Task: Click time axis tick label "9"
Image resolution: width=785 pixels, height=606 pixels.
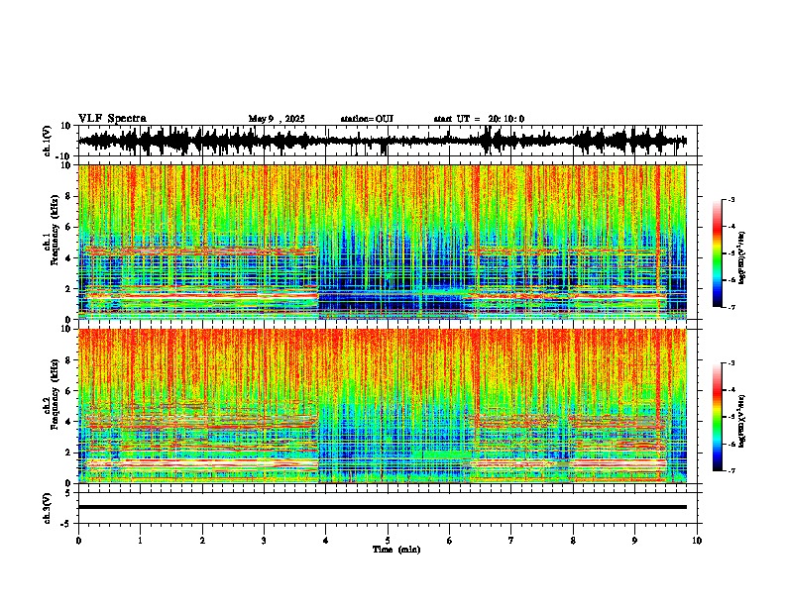Action: coord(634,541)
